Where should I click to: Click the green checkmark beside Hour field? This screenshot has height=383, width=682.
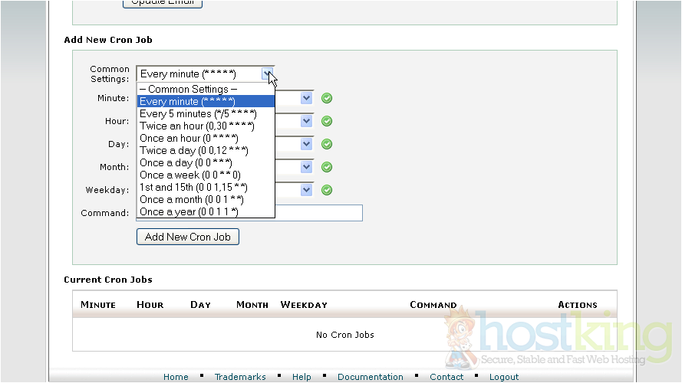[x=327, y=121]
